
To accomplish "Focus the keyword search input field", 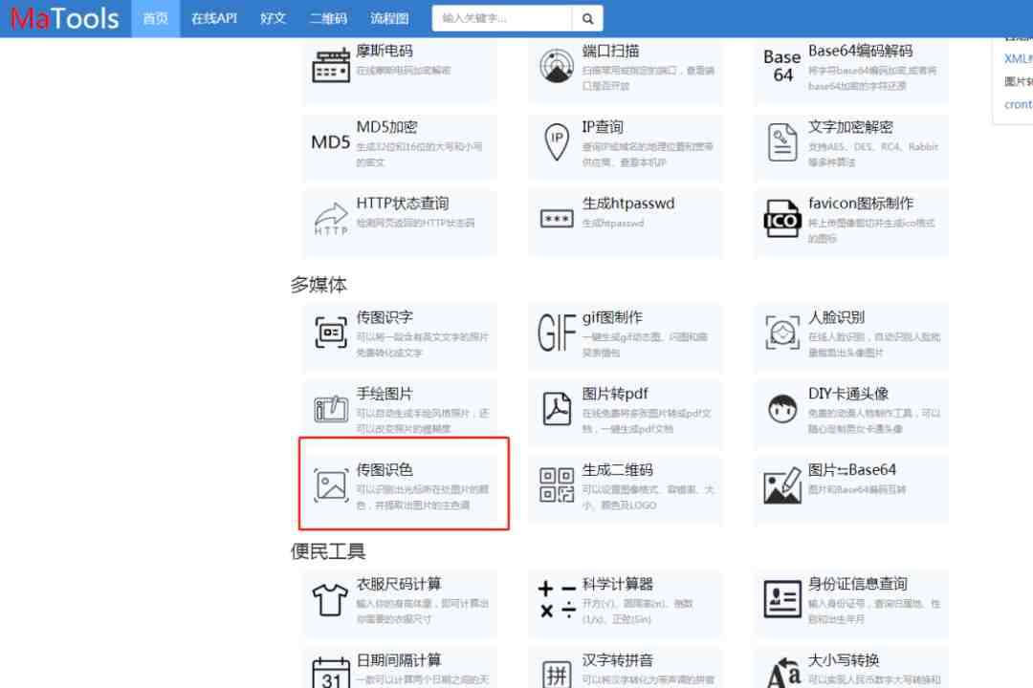I will [502, 18].
